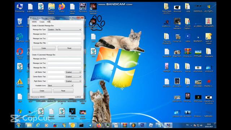
Task: Expand Centre Button Enabled dropdown
Action: pyautogui.click(x=73, y=77)
